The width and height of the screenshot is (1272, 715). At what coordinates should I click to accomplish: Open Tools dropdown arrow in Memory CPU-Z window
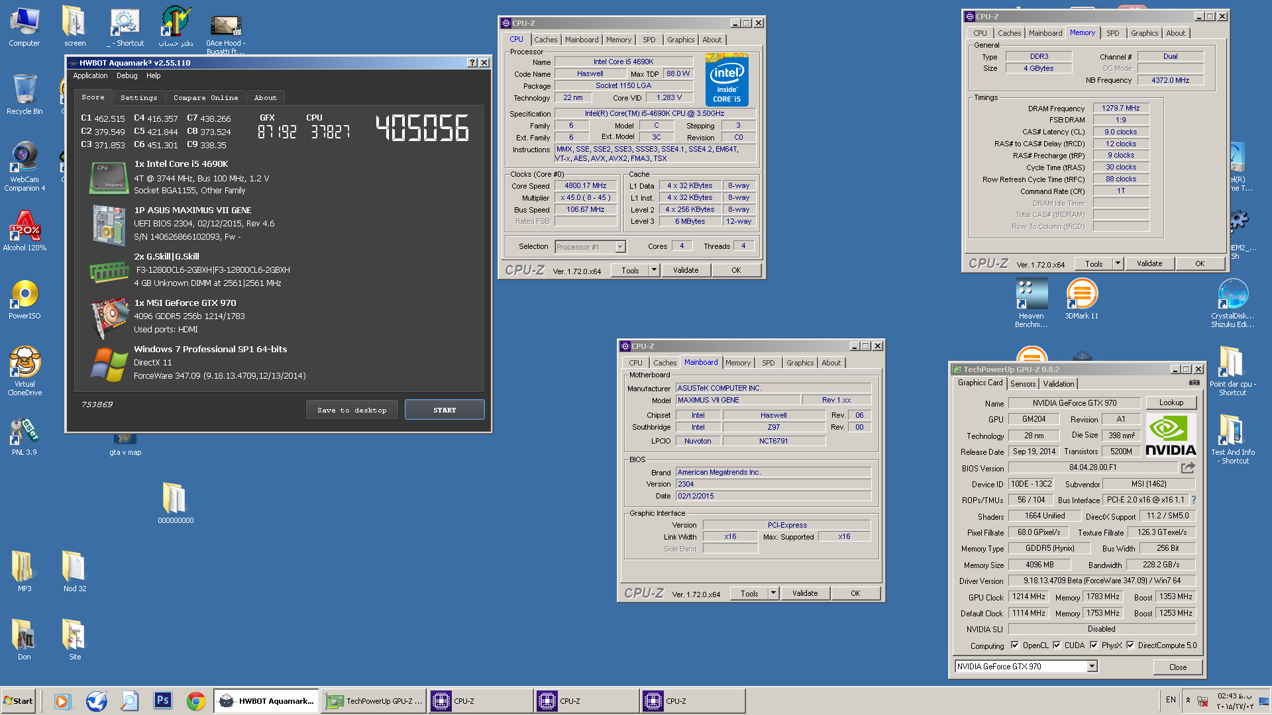pos(1118,263)
